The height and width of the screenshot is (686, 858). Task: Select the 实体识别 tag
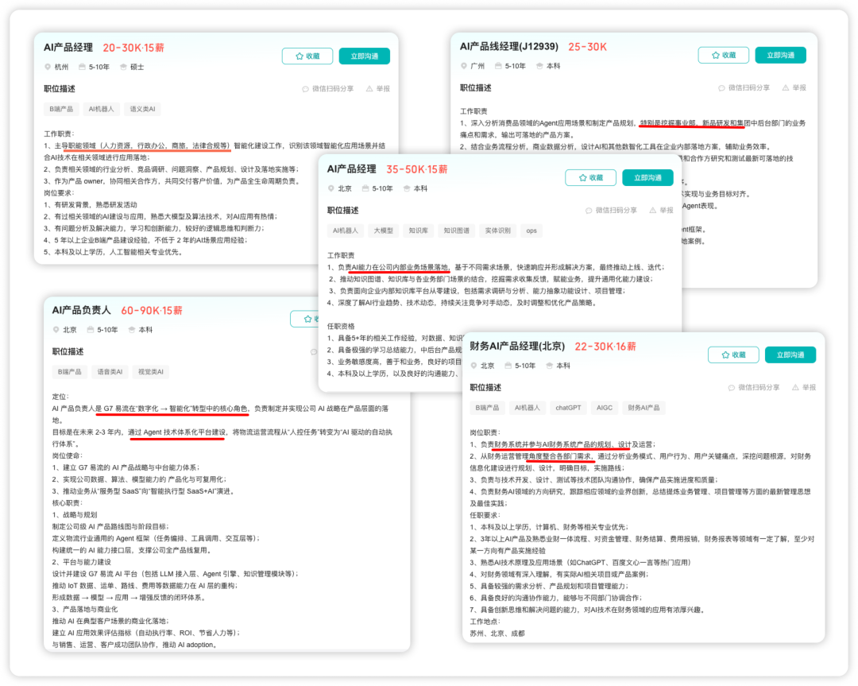click(497, 231)
